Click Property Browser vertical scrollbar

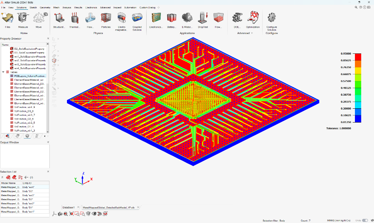pyautogui.click(x=48, y=88)
